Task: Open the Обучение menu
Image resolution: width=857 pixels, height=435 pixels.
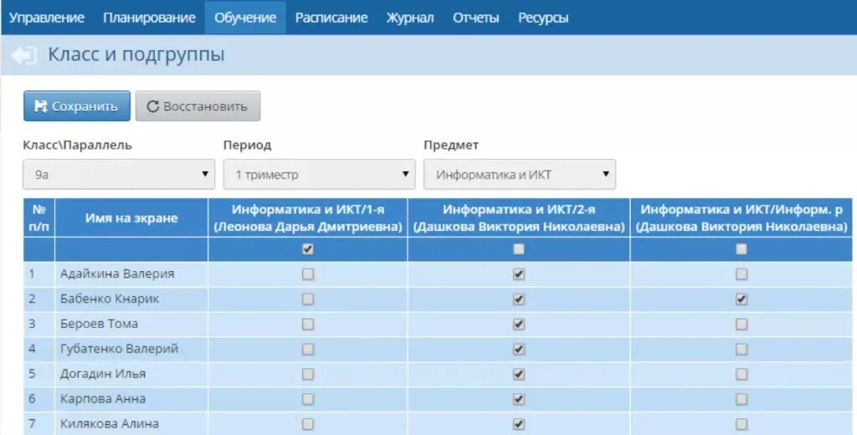Action: 245,18
